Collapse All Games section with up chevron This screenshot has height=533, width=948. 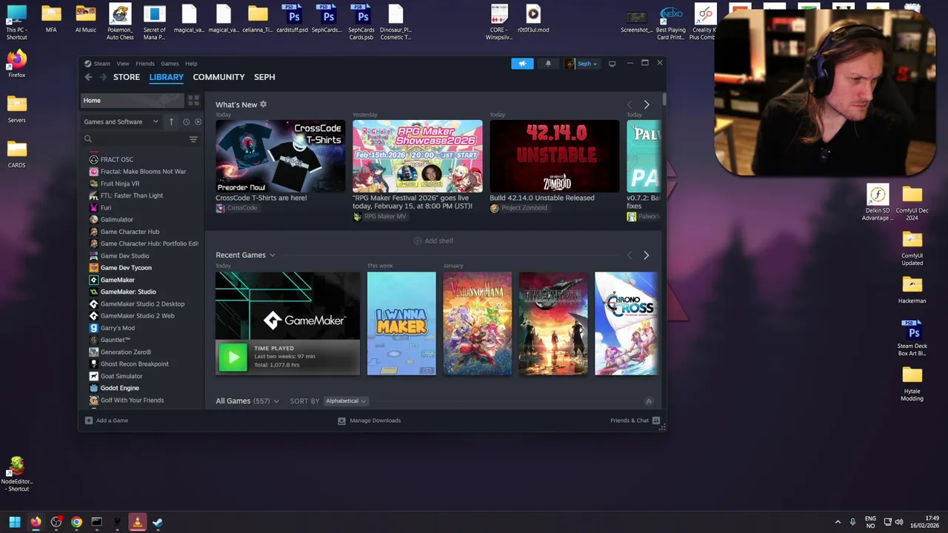pos(649,401)
